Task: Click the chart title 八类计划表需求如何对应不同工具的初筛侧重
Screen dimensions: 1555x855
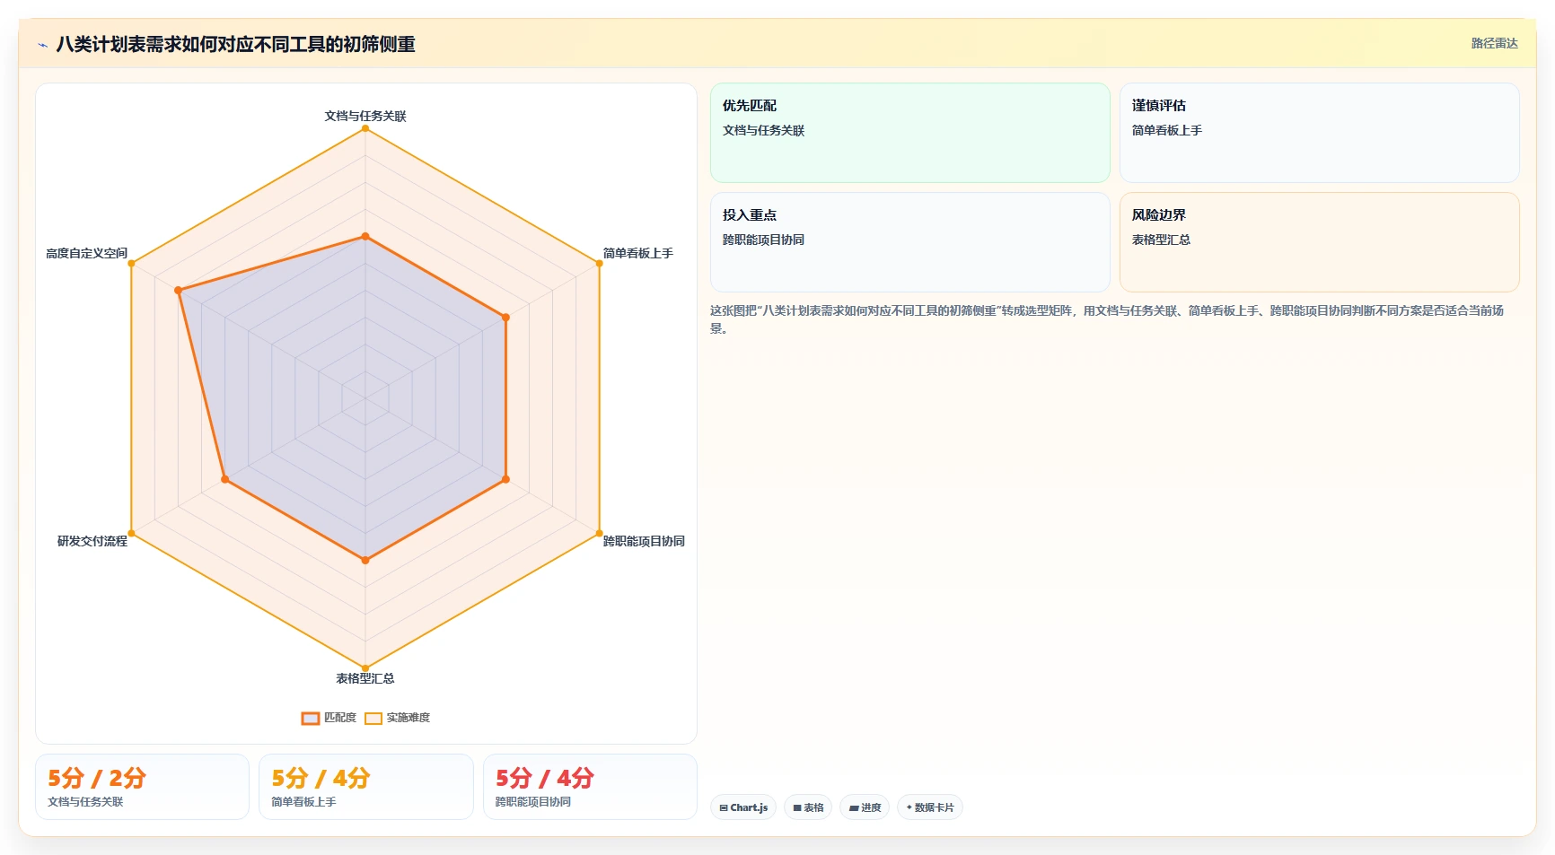Action: [x=235, y=44]
